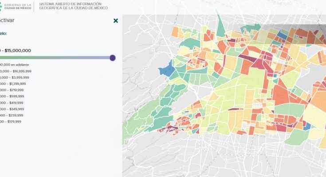Pick the legend range ending in $599,999
This screenshot has height=177, width=326.
coord(12,96)
